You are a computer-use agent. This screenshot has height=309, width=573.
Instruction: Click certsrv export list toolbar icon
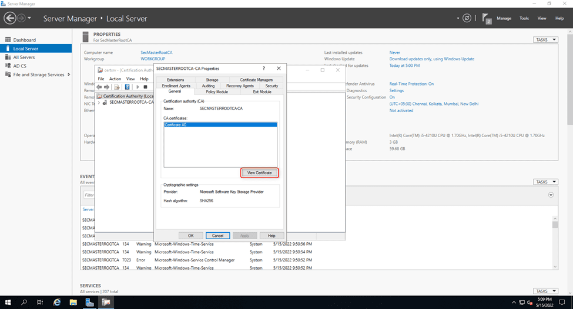point(117,87)
